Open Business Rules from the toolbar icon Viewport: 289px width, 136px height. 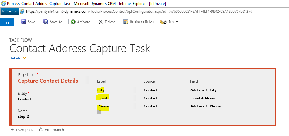[x=126, y=22]
